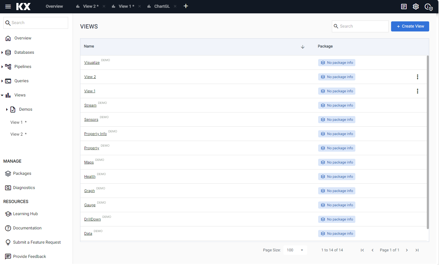
Task: Click the Pipelines sidebar icon
Action: (x=8, y=67)
